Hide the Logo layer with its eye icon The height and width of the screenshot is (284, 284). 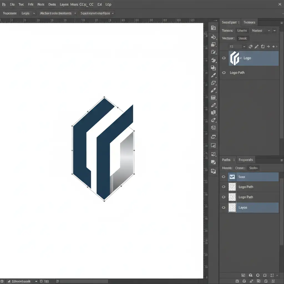pos(224,58)
